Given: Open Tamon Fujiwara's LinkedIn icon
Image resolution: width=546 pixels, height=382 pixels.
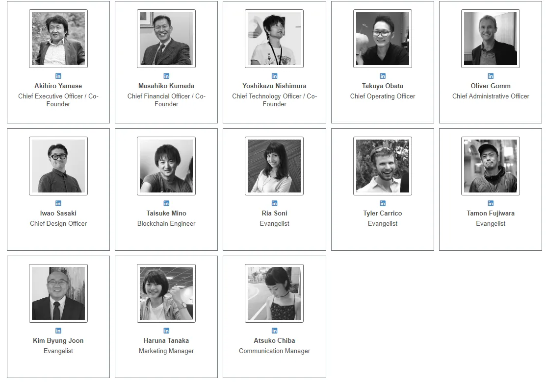Looking at the screenshot, I should [491, 203].
